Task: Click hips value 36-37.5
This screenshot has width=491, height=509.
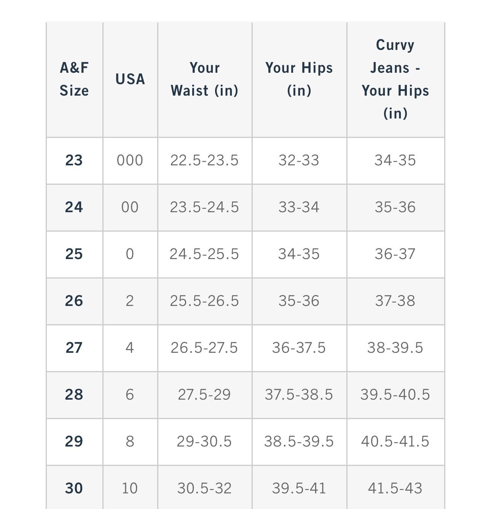Action: (x=299, y=348)
